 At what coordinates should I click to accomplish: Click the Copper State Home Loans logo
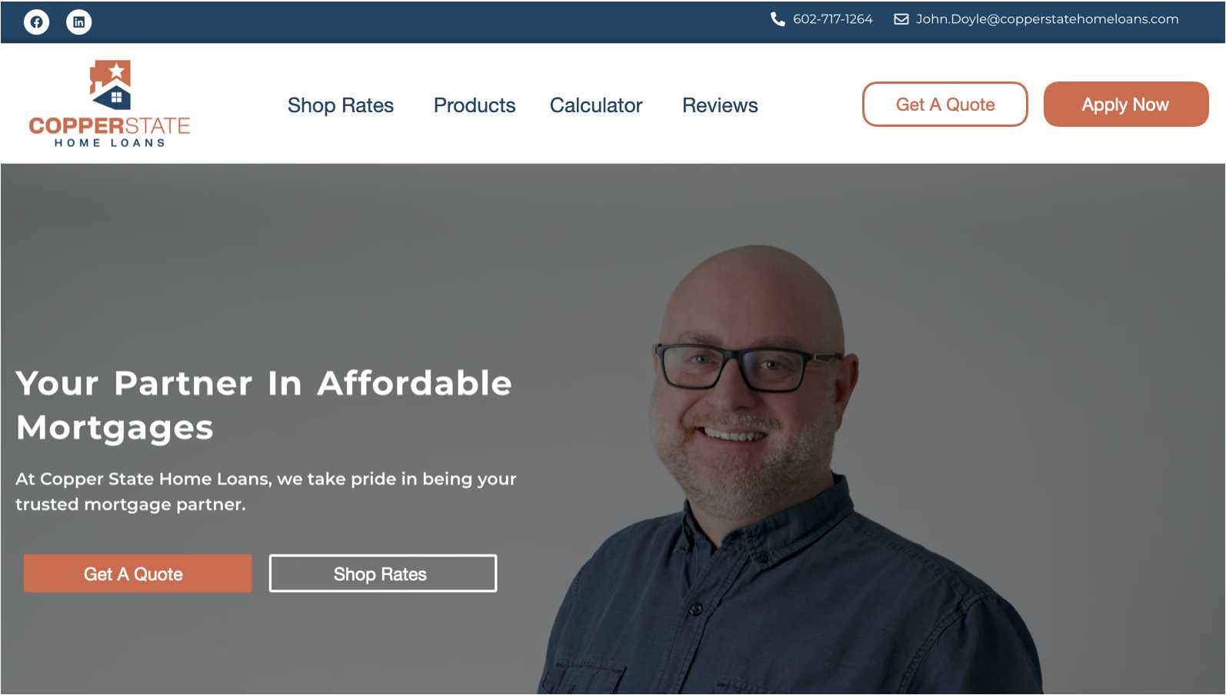click(109, 104)
